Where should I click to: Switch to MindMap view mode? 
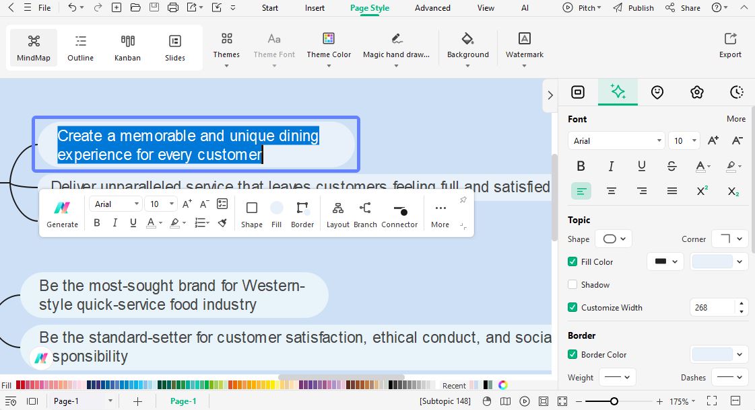34,48
